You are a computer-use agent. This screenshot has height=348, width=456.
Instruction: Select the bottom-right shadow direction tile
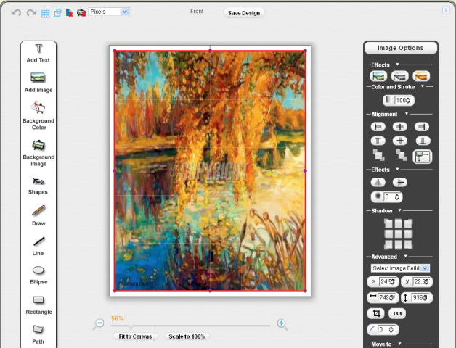point(408,244)
